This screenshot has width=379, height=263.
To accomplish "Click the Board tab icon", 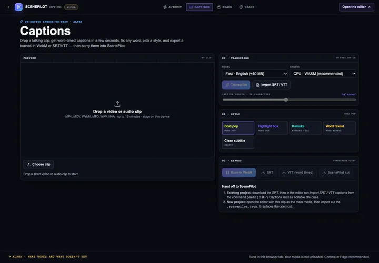I will [x=219, y=7].
